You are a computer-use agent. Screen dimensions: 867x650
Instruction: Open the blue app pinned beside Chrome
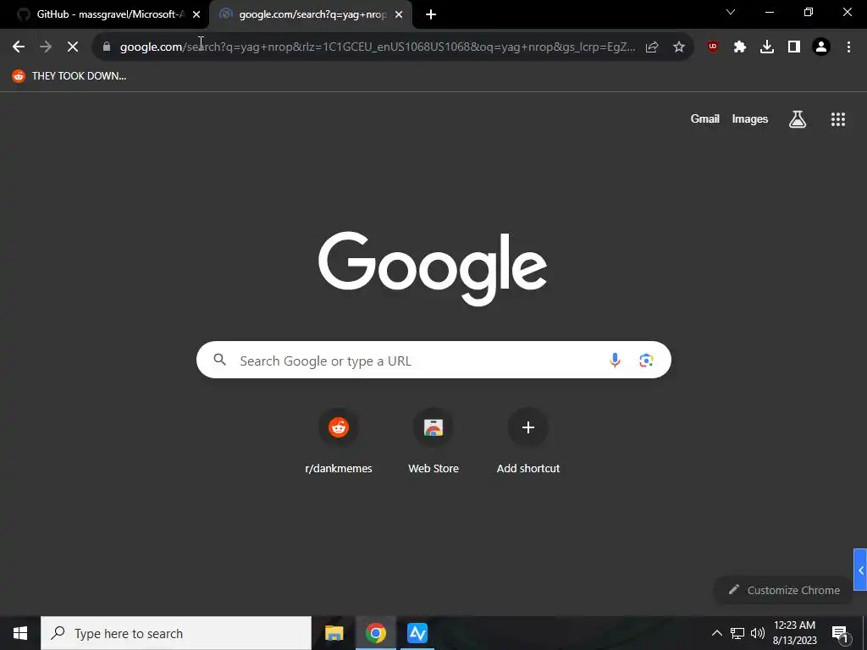click(417, 633)
